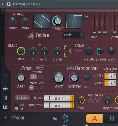Click the timbre MIX knob
118x126 pixels.
click(x=58, y=21)
